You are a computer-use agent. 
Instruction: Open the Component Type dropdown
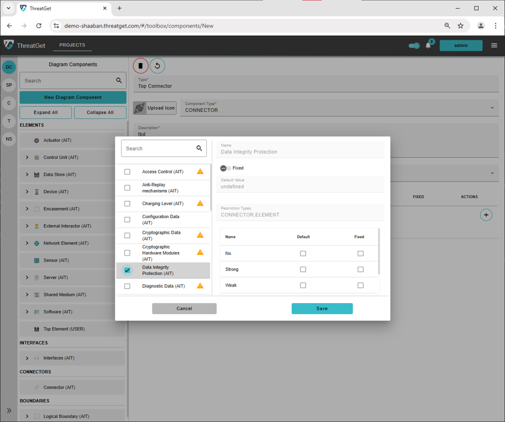click(x=492, y=108)
